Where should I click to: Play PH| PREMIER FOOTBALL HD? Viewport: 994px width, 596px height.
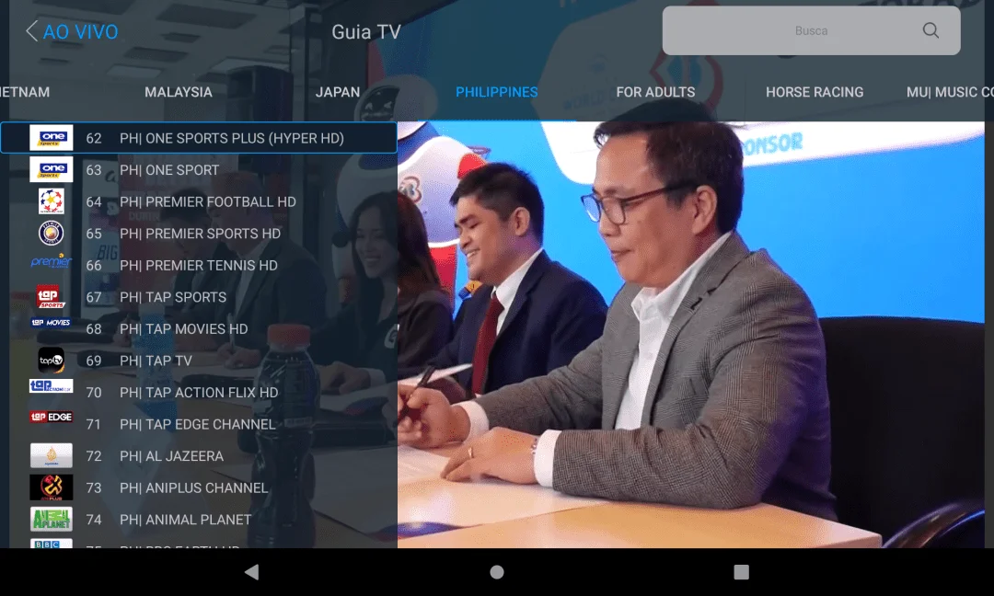[199, 201]
